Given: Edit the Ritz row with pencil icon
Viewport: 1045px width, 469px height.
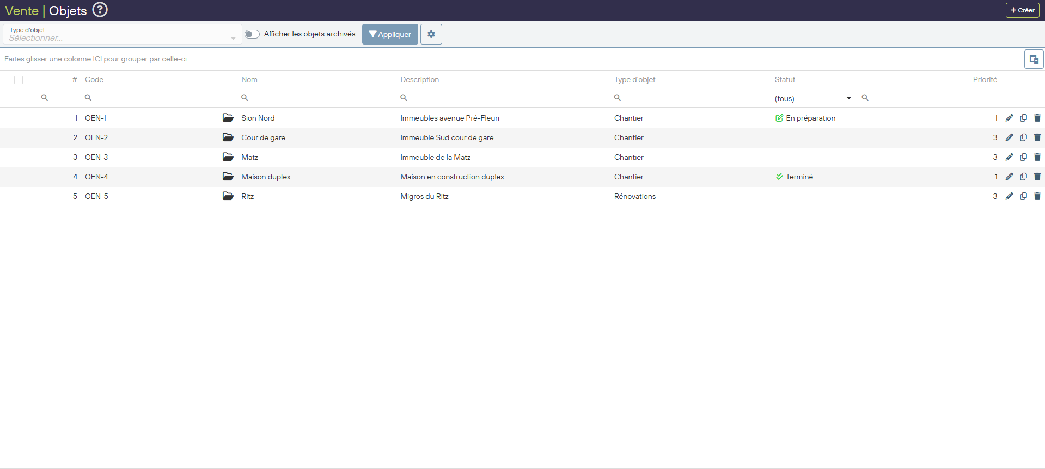Looking at the screenshot, I should (1009, 196).
